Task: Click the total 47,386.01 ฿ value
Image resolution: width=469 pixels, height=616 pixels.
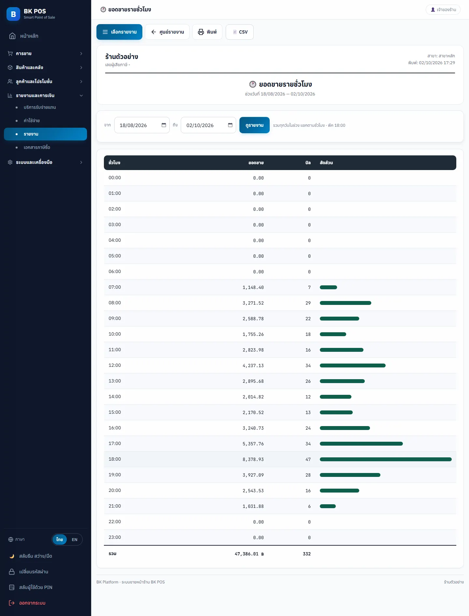Action: click(x=249, y=554)
